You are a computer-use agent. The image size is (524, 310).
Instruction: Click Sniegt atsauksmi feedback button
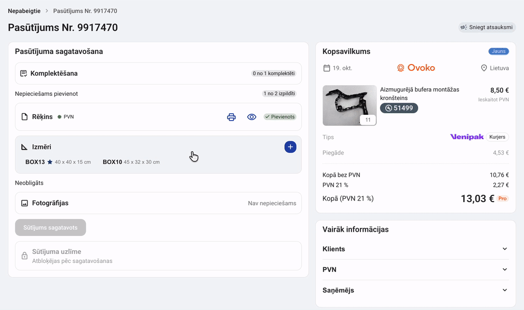coord(487,28)
